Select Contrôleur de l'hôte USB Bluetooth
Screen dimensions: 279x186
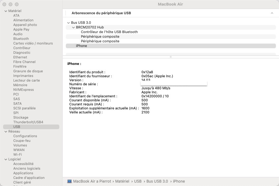109,32
